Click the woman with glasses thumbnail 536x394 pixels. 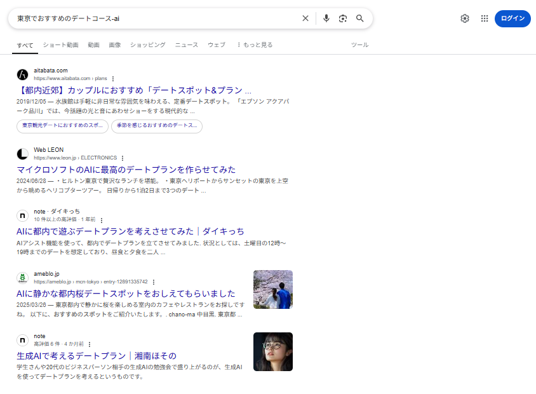(x=273, y=352)
